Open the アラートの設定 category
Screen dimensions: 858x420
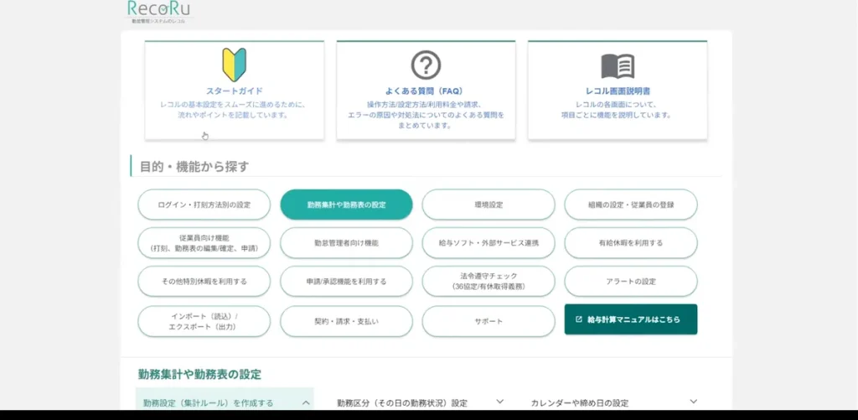(631, 282)
